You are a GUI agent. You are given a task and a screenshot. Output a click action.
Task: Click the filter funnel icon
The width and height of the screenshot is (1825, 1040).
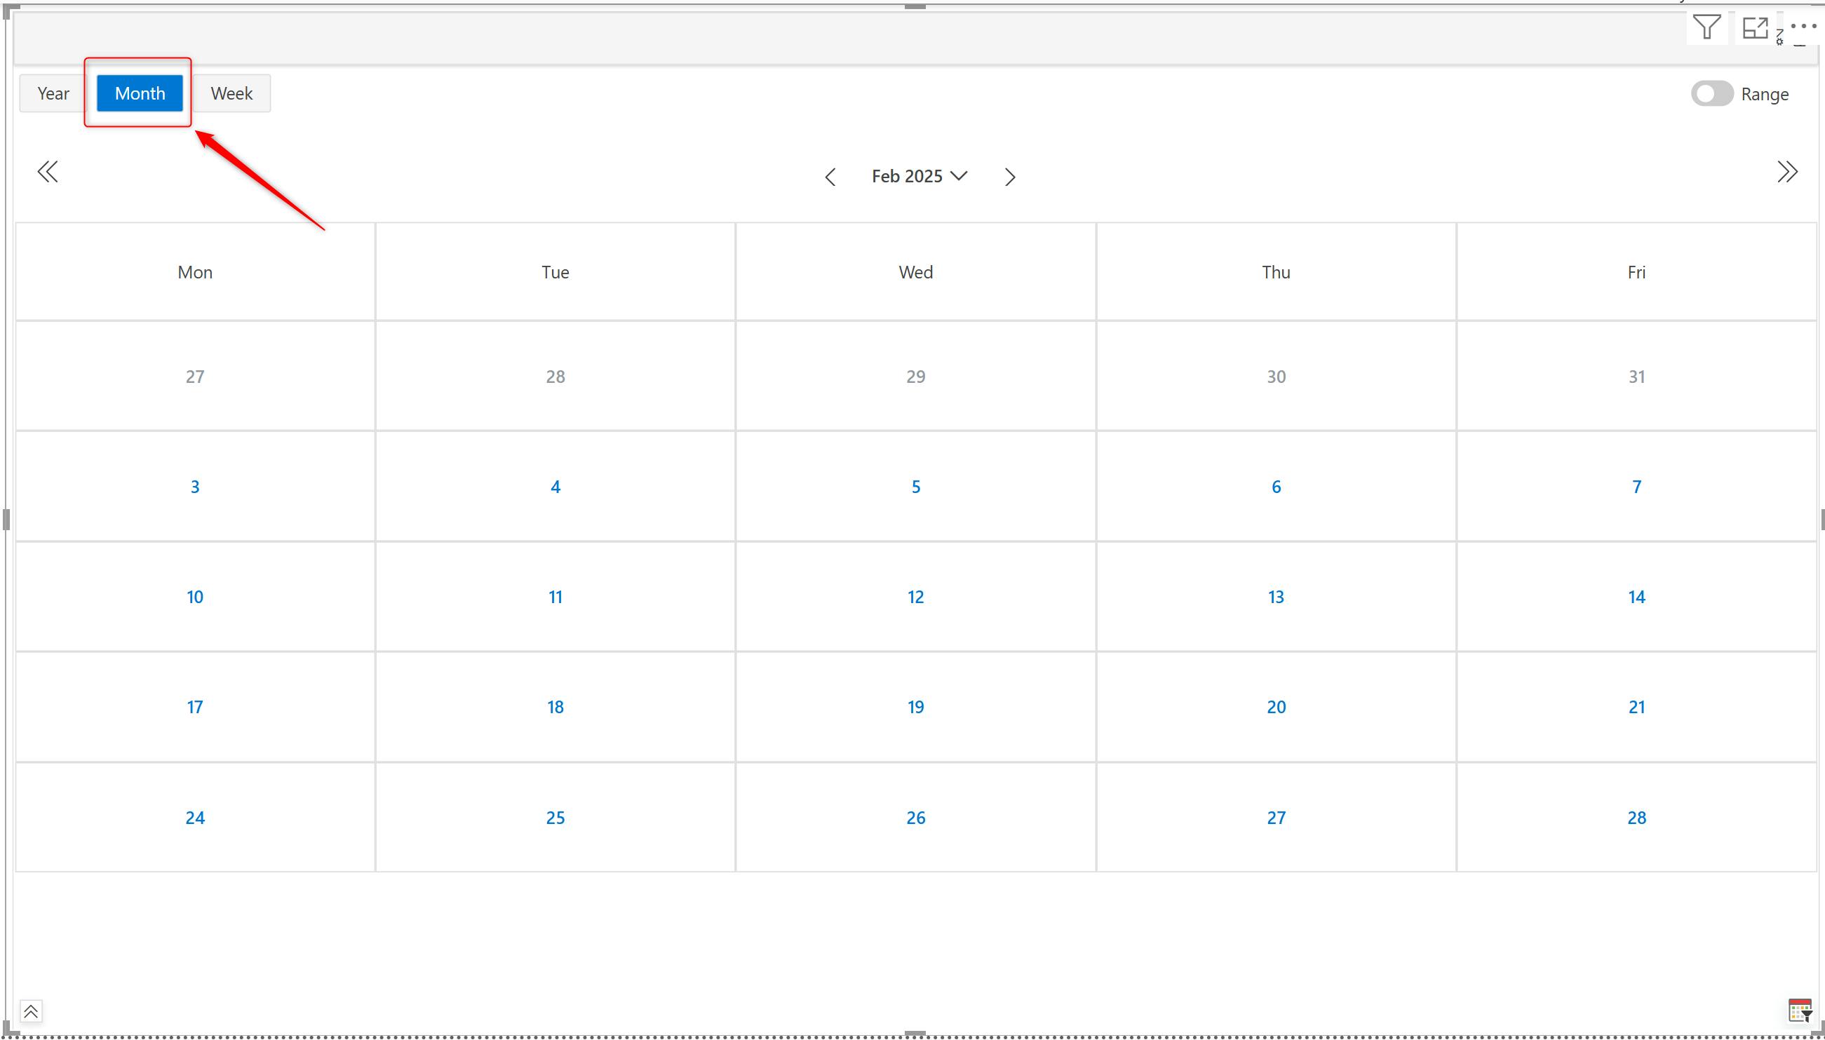(x=1706, y=28)
